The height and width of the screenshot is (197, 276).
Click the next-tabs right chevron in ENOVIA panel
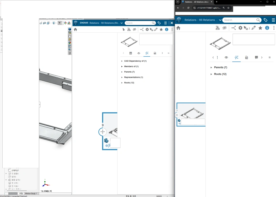point(162,53)
